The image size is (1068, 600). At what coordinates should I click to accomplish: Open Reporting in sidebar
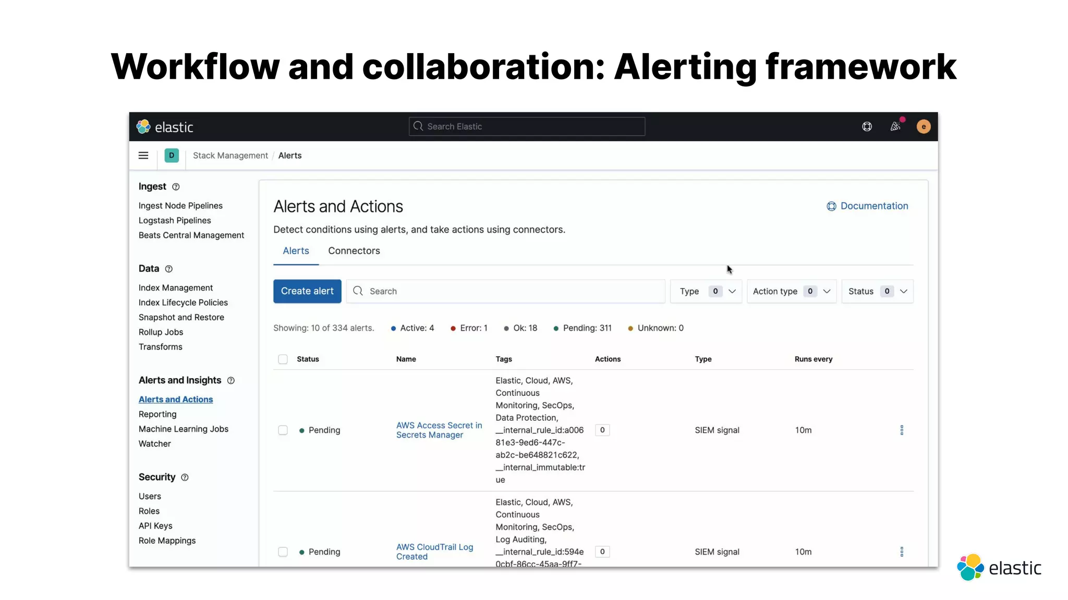coord(157,415)
